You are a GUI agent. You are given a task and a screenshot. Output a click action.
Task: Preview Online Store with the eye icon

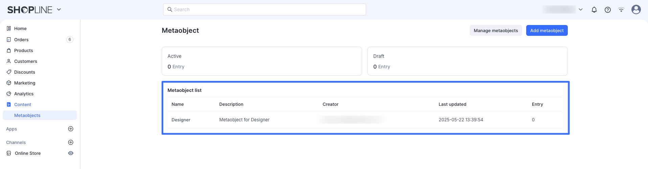click(x=71, y=153)
